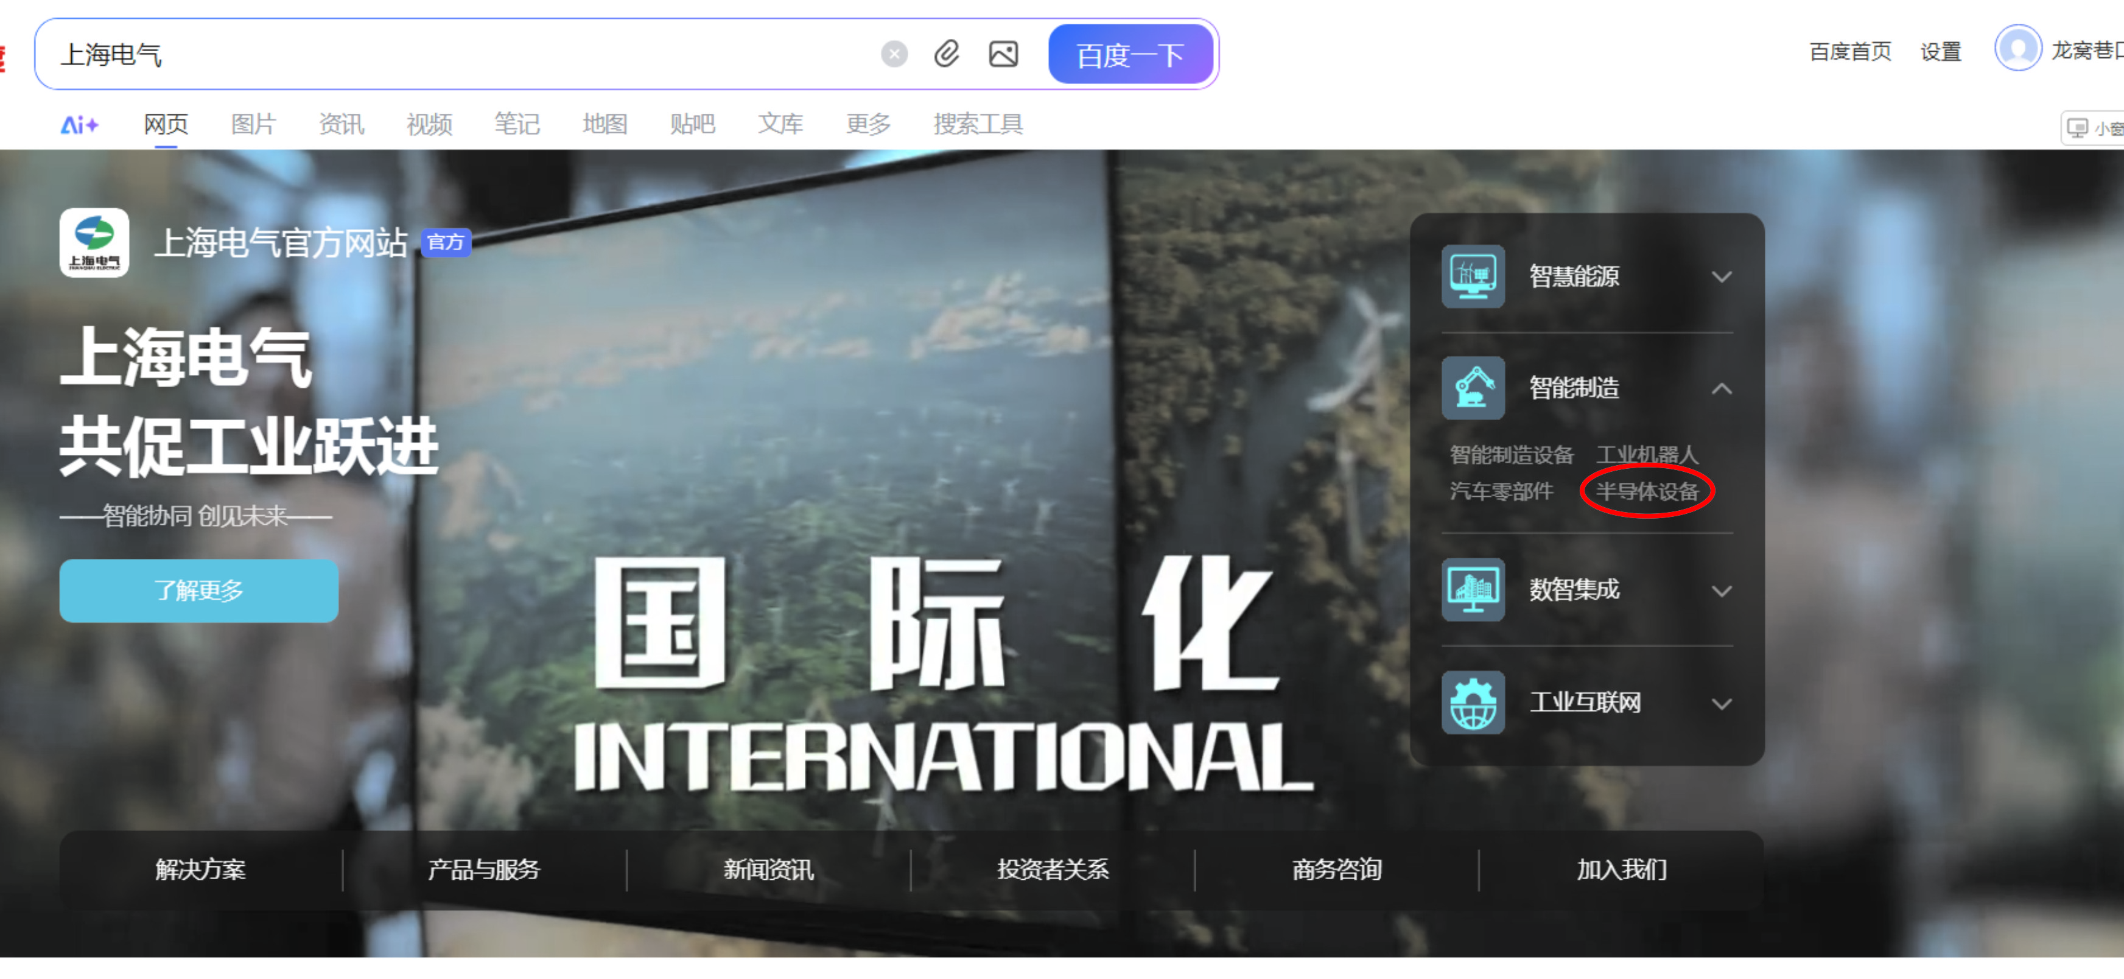Click the 智能制造 robot arm icon

1473,388
